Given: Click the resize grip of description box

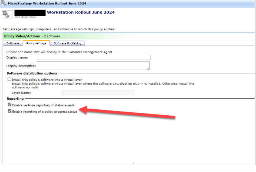Looking at the screenshot, I should pos(148,69).
